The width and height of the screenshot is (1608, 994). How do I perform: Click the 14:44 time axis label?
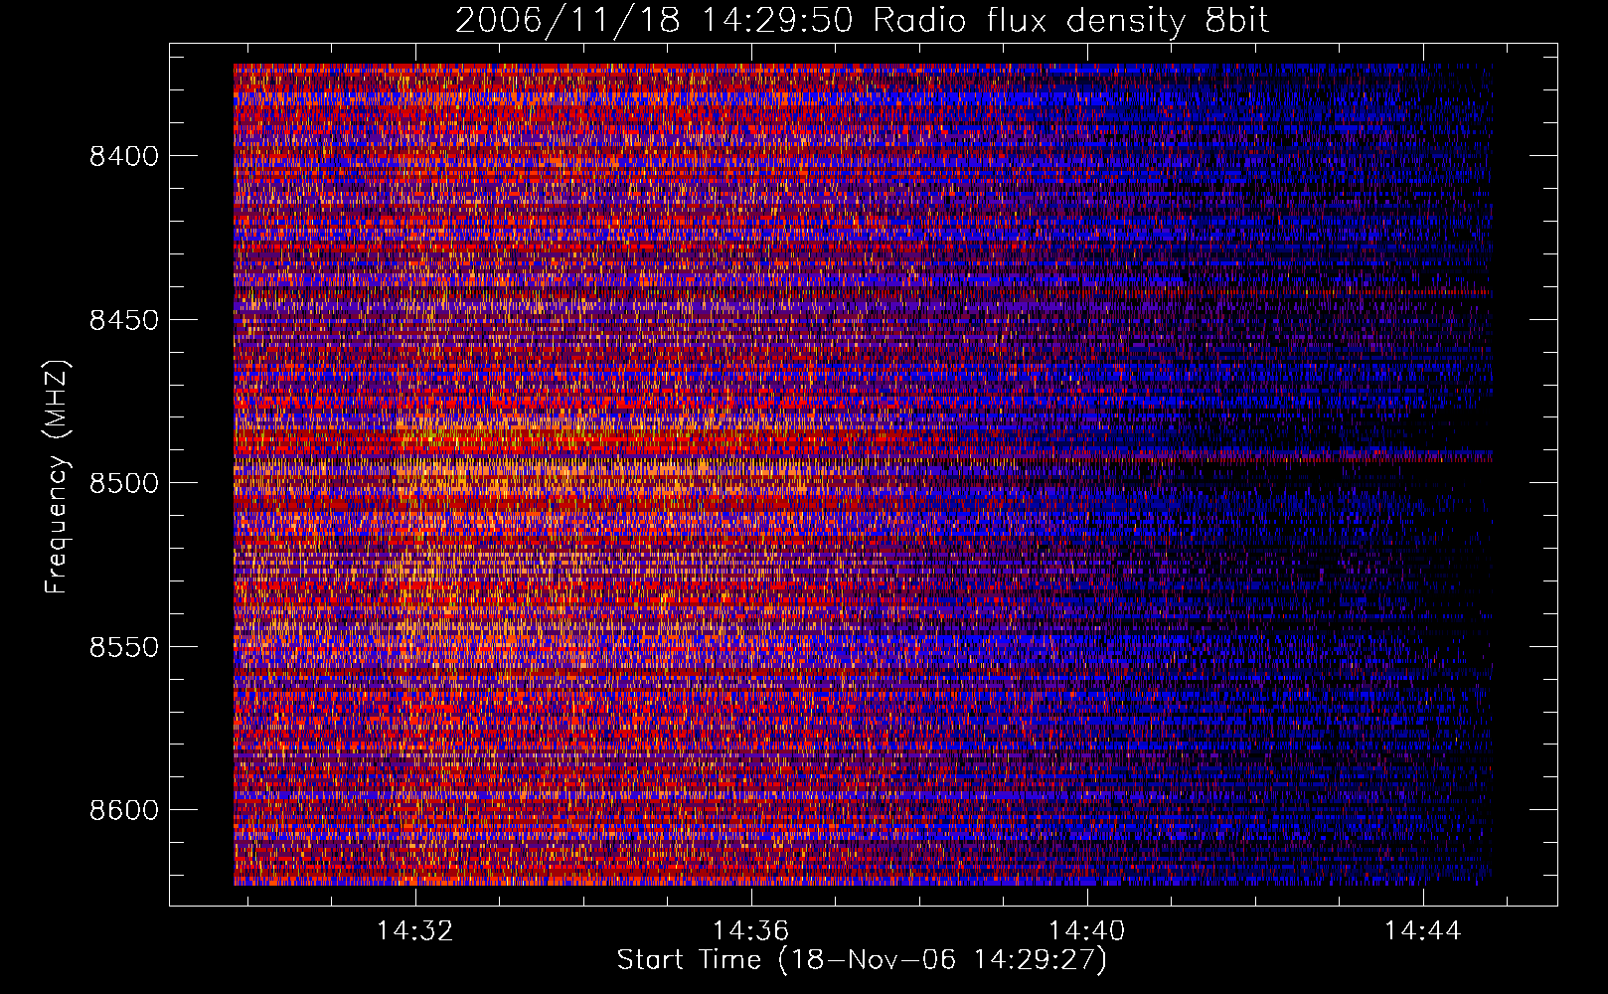tap(1423, 930)
